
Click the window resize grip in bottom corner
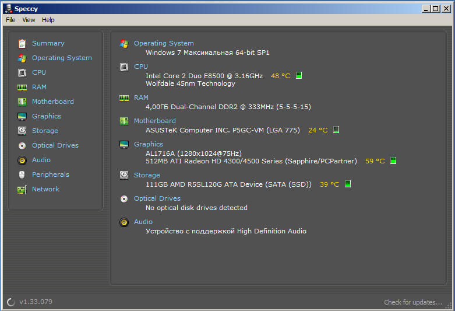(449, 305)
